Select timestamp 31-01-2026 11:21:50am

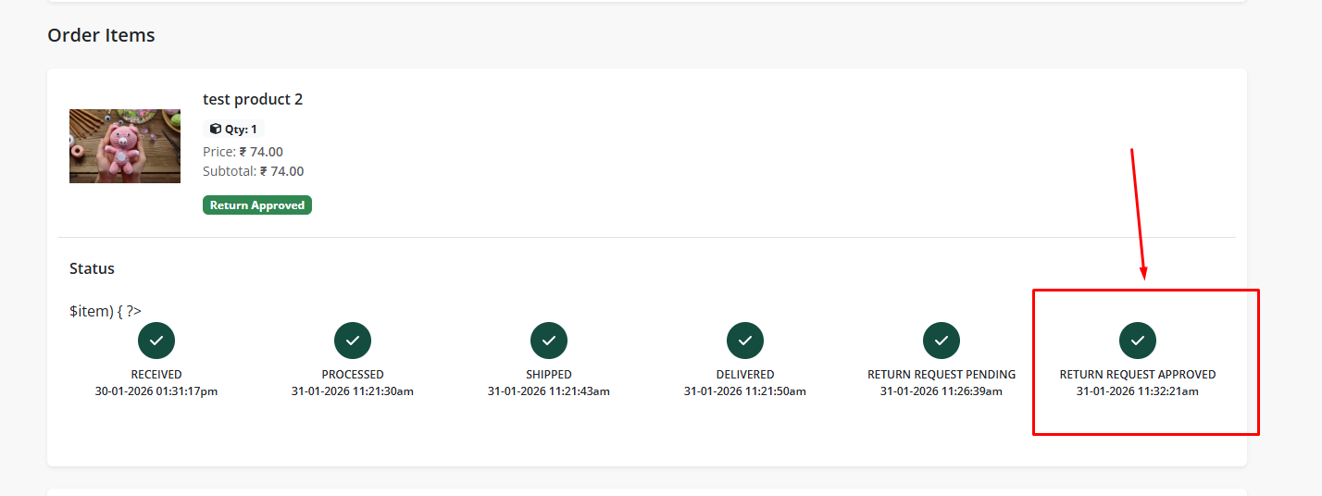pos(745,391)
